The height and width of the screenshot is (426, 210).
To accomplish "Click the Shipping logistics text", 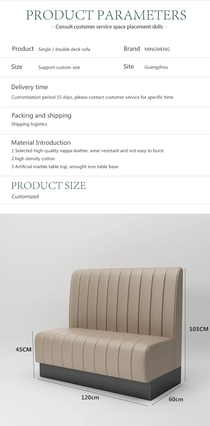I will click(29, 124).
